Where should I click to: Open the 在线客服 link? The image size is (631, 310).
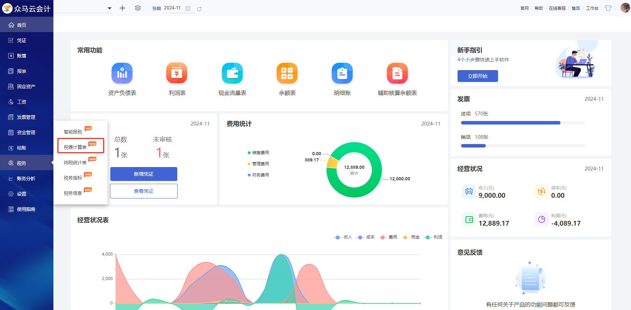click(557, 8)
